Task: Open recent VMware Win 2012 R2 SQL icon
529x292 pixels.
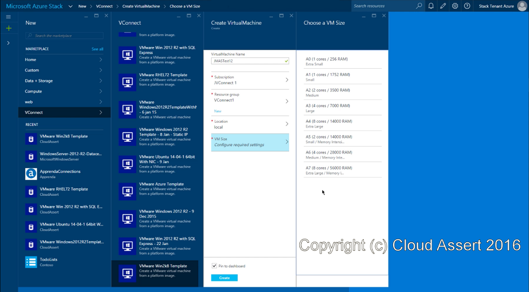Action: click(31, 209)
